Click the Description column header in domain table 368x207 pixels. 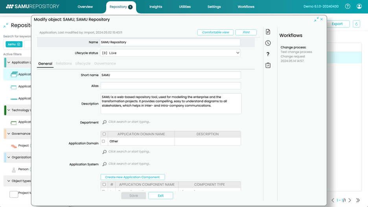pos(208,134)
